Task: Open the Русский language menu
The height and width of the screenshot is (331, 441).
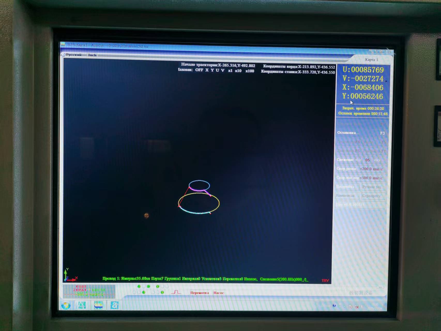Action: [x=73, y=55]
